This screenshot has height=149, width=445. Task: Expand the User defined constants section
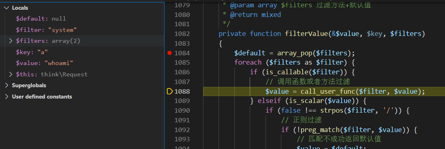tap(7, 97)
